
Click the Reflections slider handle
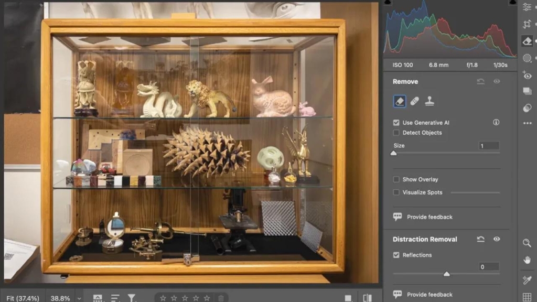(x=447, y=274)
